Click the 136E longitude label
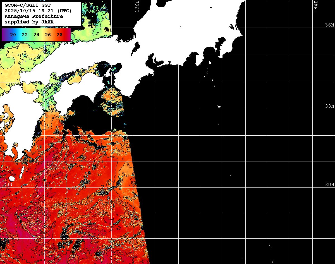 pyautogui.click(x=137, y=6)
